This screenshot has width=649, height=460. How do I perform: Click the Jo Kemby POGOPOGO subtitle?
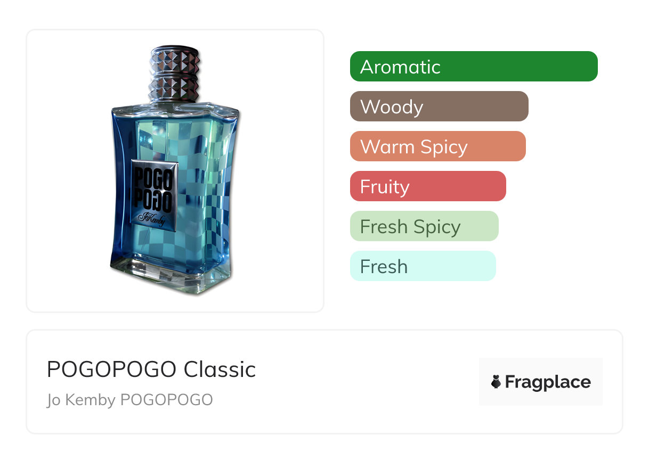point(129,400)
